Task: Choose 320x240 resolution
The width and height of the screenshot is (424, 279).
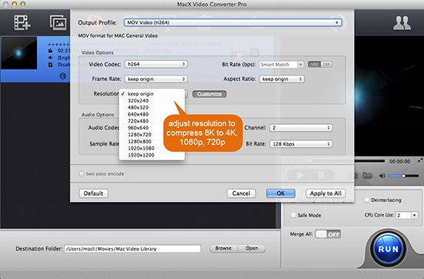Action: 152,100
